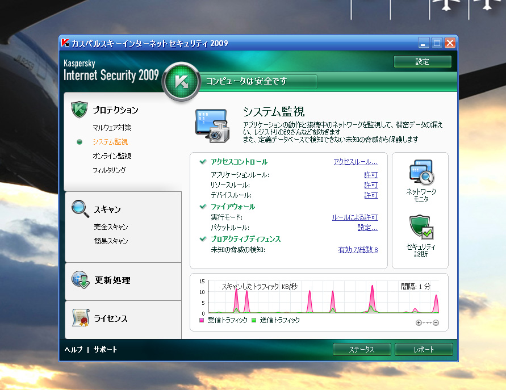This screenshot has width=506, height=390.
Task: Open the ライセンス section
Action: [111, 318]
